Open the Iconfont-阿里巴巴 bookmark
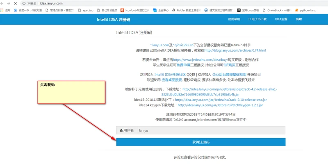Image resolution: width=328 pixels, height=166 pixels. pyautogui.click(x=135, y=10)
